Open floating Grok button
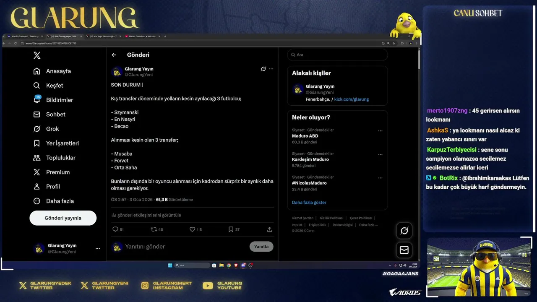The width and height of the screenshot is (537, 302). pos(404,231)
